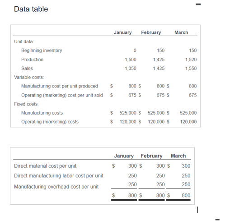Select January fixed manufacturing cost 525,000

[x=128, y=113]
